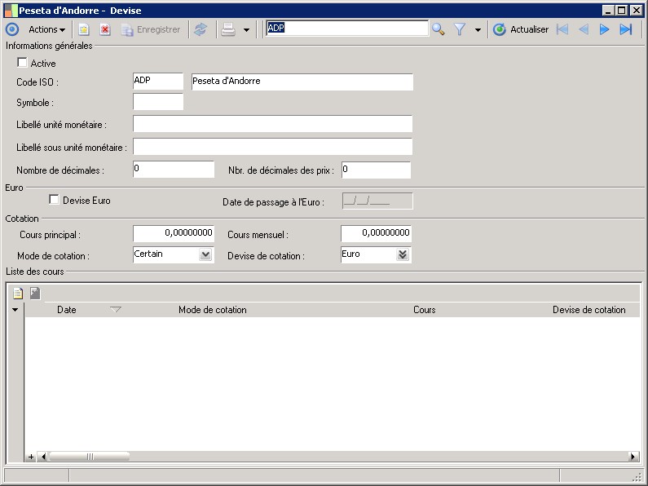Click the Cours column header
This screenshot has width=648, height=486.
coord(424,310)
